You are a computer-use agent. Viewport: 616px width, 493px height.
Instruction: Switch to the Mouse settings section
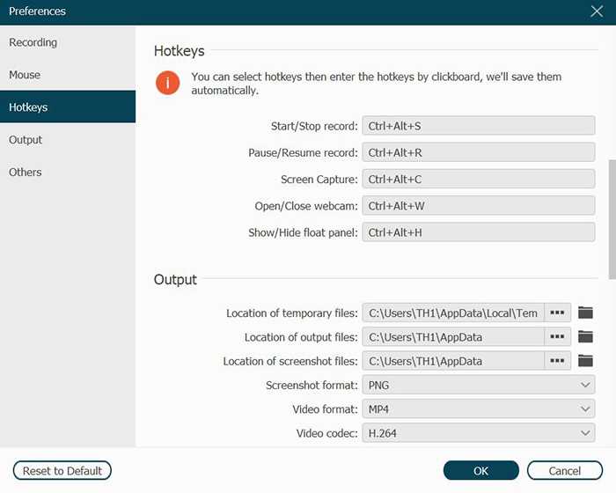point(68,74)
